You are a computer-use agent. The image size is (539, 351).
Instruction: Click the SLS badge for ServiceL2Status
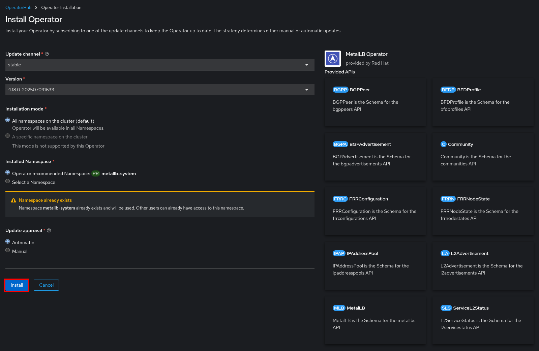446,308
